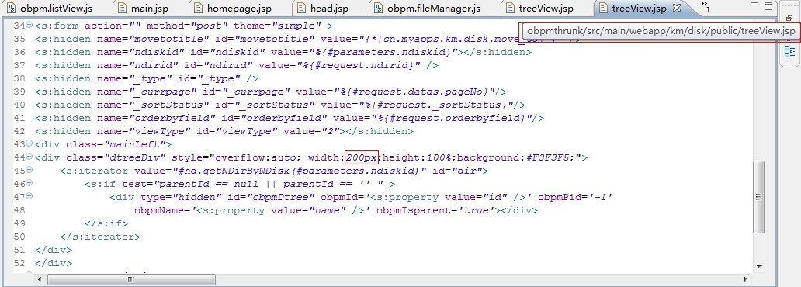The width and height of the screenshot is (801, 287).
Task: Click line number 48 in the gutter
Action: point(19,211)
